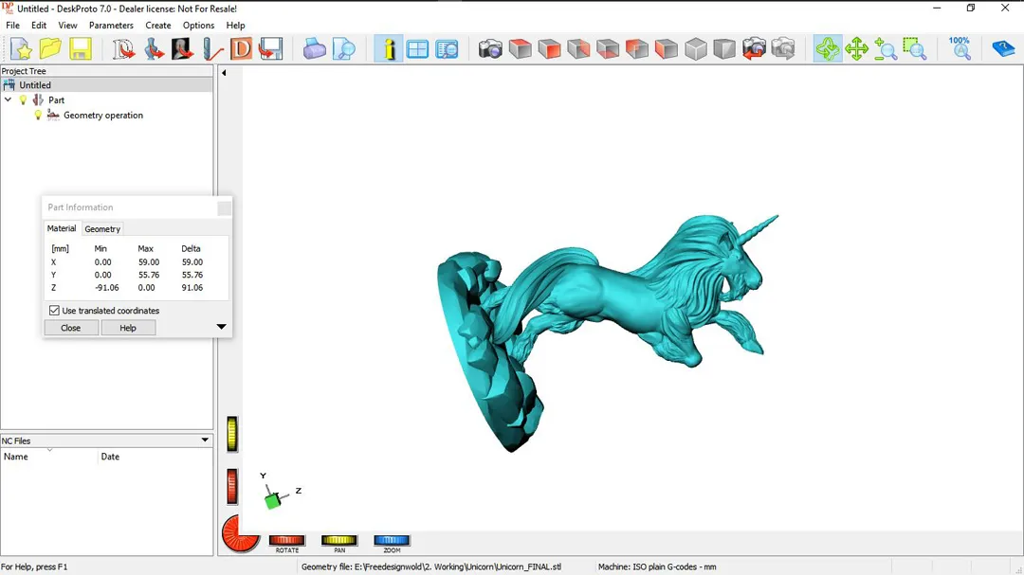Screen dimensions: 1024x575
Task: Expand Part Information with black down arrow
Action: [x=221, y=326]
